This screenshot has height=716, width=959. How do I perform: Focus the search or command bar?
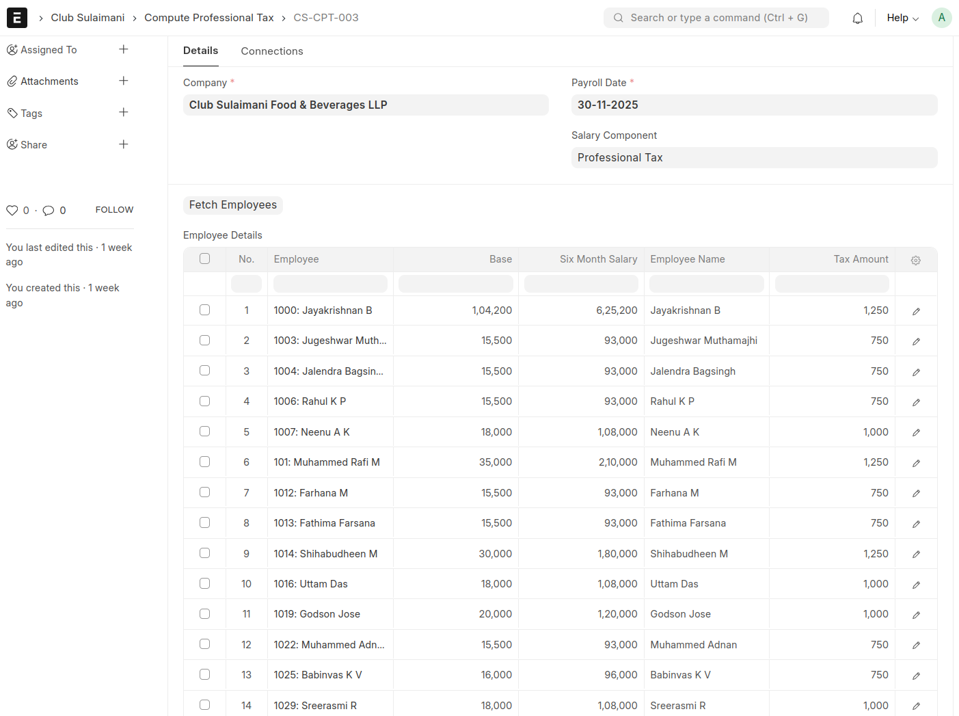tap(716, 18)
